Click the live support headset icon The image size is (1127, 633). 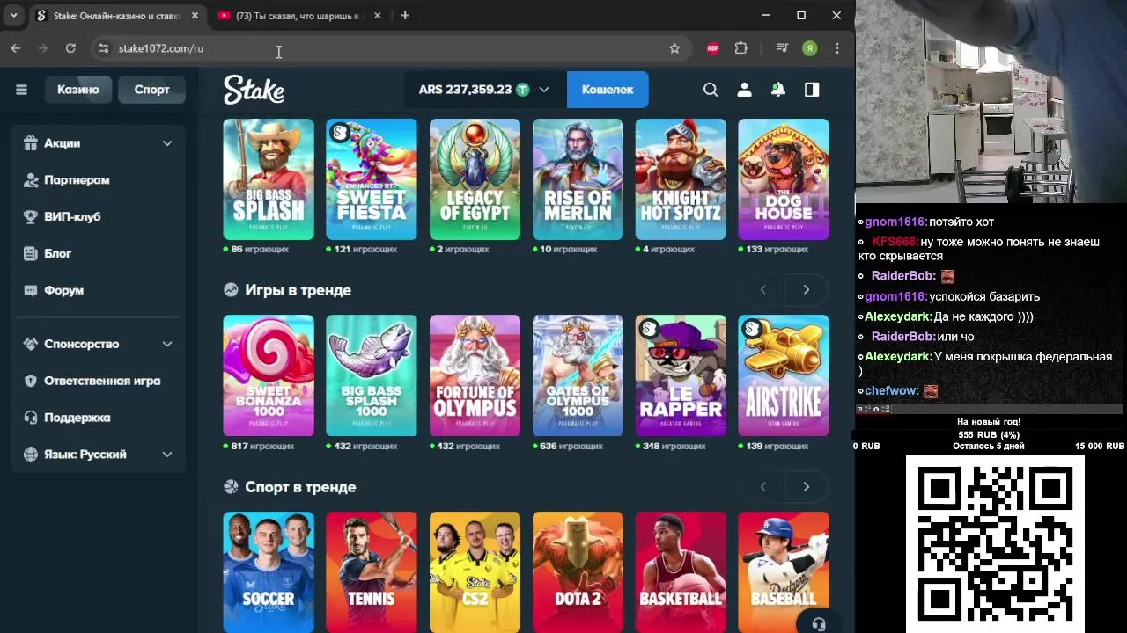819,624
